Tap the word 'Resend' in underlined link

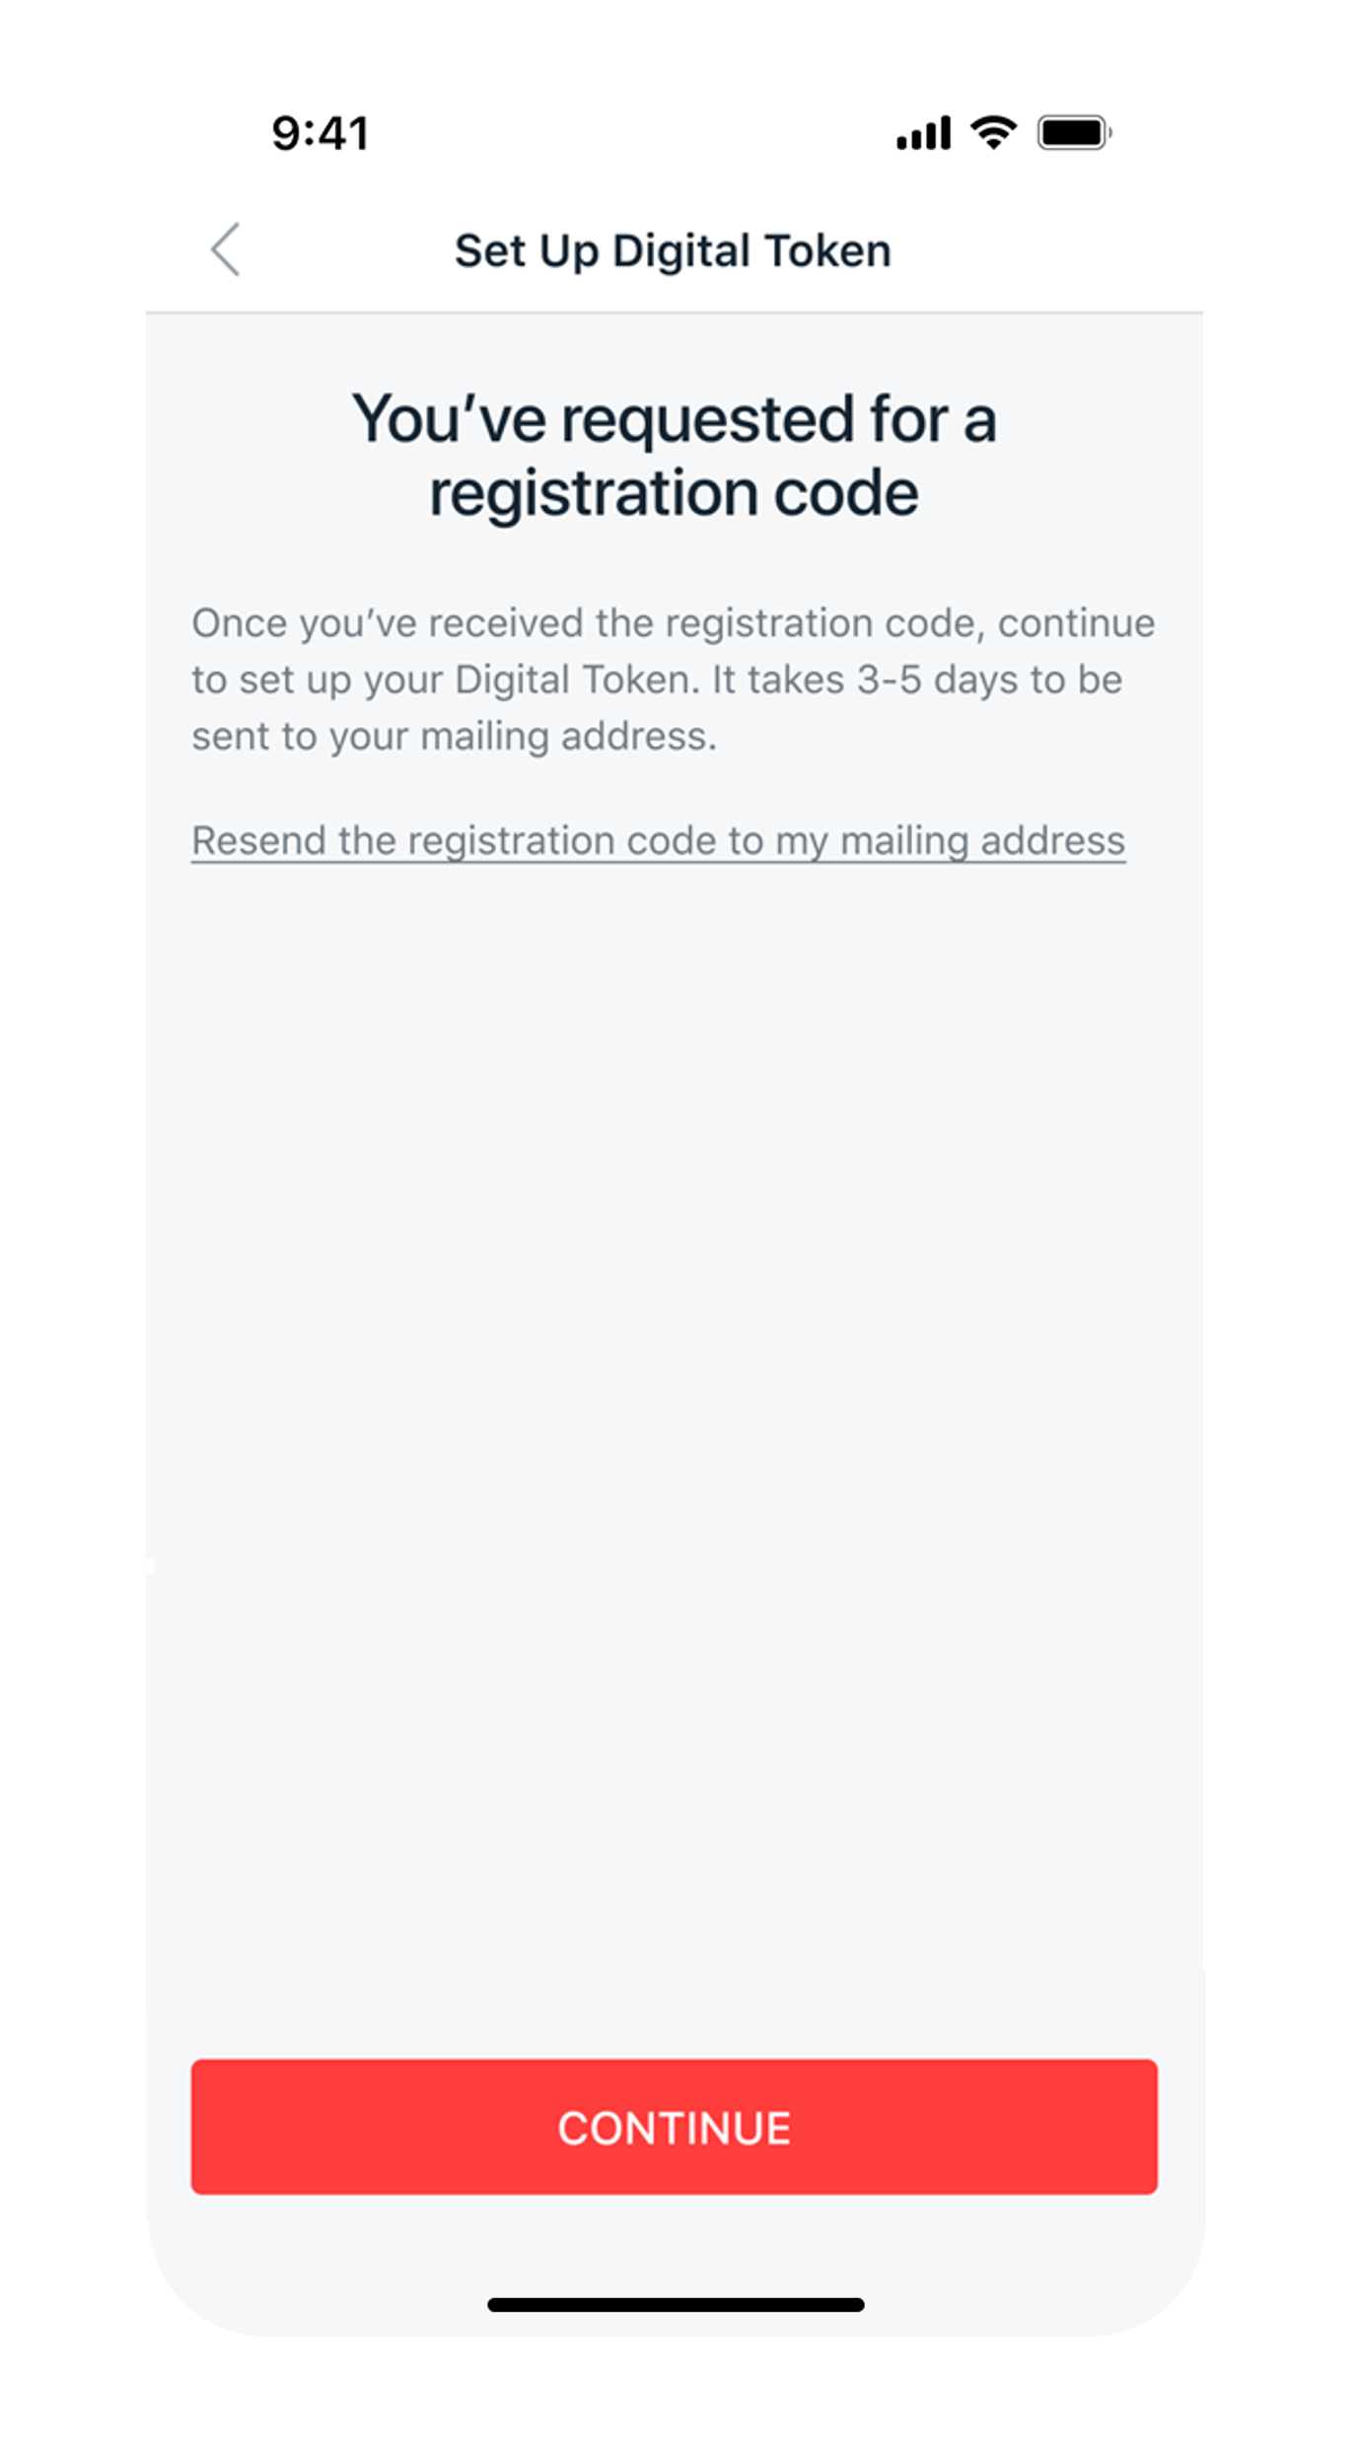click(x=258, y=840)
